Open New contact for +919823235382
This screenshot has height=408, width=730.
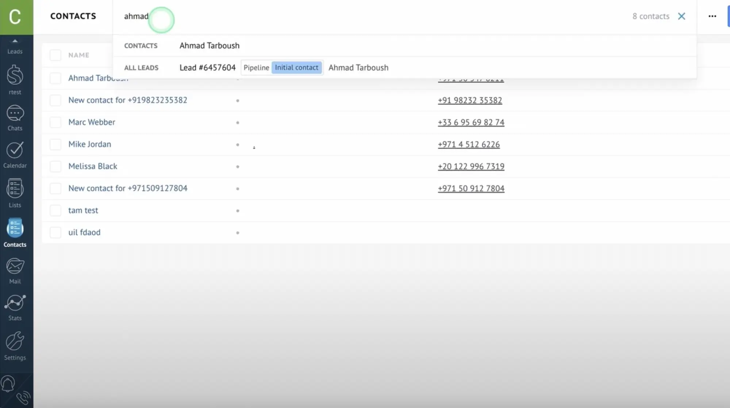point(128,100)
